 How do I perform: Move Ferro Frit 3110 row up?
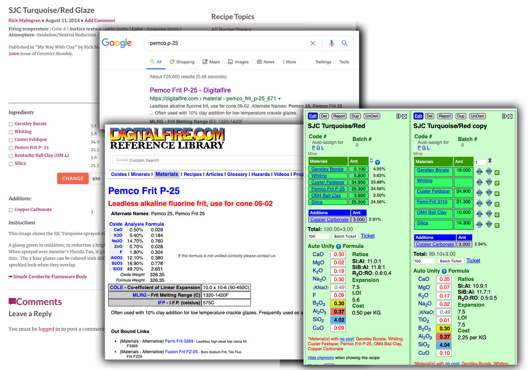pos(479,203)
